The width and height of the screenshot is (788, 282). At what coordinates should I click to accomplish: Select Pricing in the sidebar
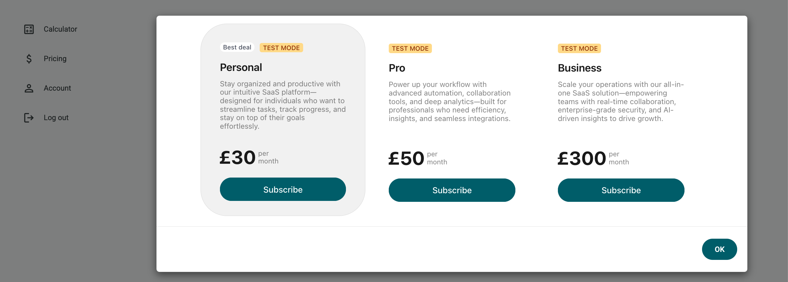pos(55,59)
